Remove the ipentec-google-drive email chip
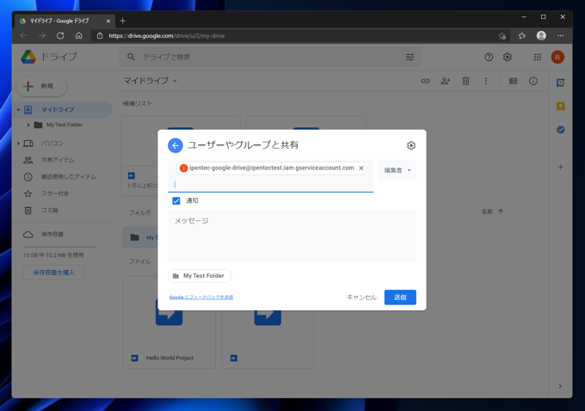 (361, 169)
